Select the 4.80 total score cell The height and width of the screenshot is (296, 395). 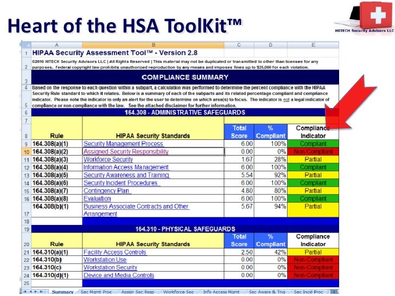coord(239,190)
